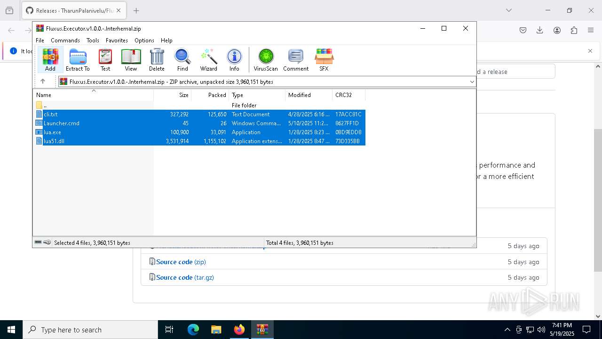Sort by the Name column header
The image size is (602, 339).
point(93,95)
